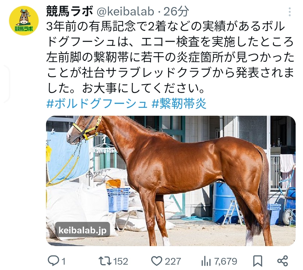Open the view analytics bar chart icon
The width and height of the screenshot is (303, 270).
[207, 261]
